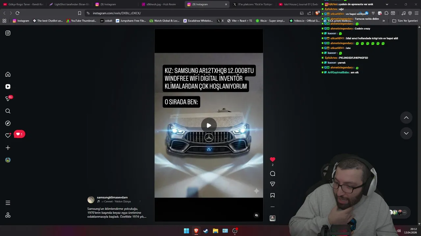Image resolution: width=421 pixels, height=236 pixels.
Task: Open 'Vite + React + TS' bookmark
Action: pyautogui.click(x=239, y=21)
